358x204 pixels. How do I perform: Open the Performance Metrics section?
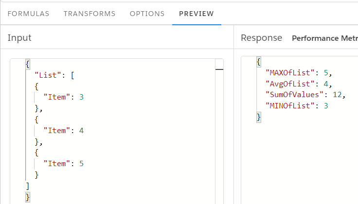pyautogui.click(x=325, y=38)
